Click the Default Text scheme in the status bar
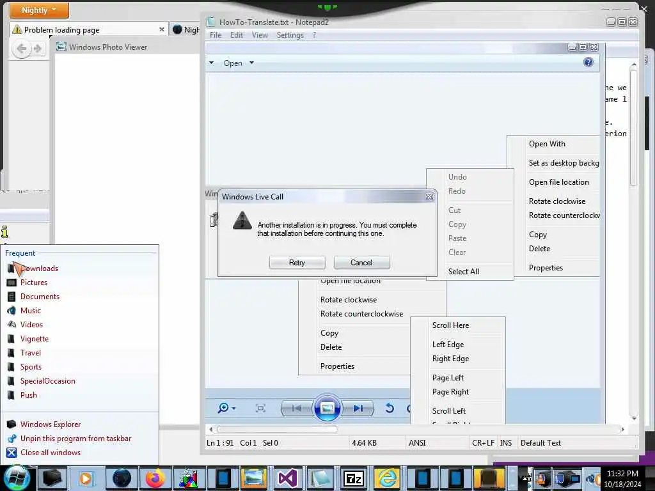Screen dimensions: 655x491 click(541, 442)
